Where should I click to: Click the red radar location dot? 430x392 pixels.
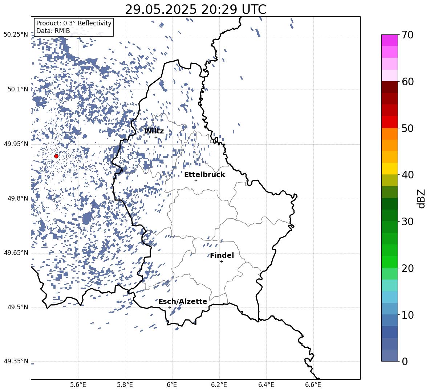click(x=56, y=156)
